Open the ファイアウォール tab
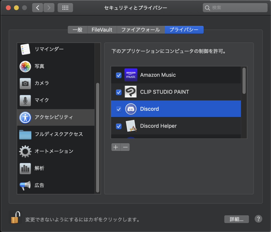Image resolution: width=271 pixels, height=232 pixels. 141,30
